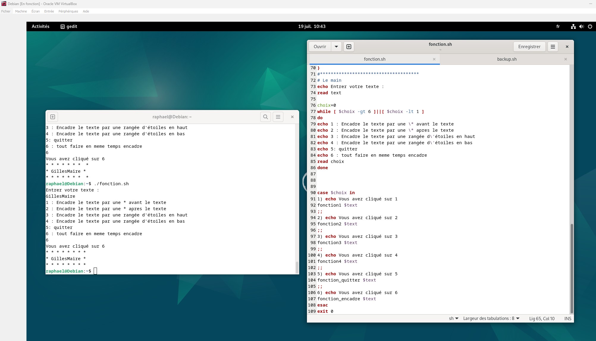Viewport: 596px width, 341px height.
Task: Click the Enregistrer button
Action: [529, 47]
